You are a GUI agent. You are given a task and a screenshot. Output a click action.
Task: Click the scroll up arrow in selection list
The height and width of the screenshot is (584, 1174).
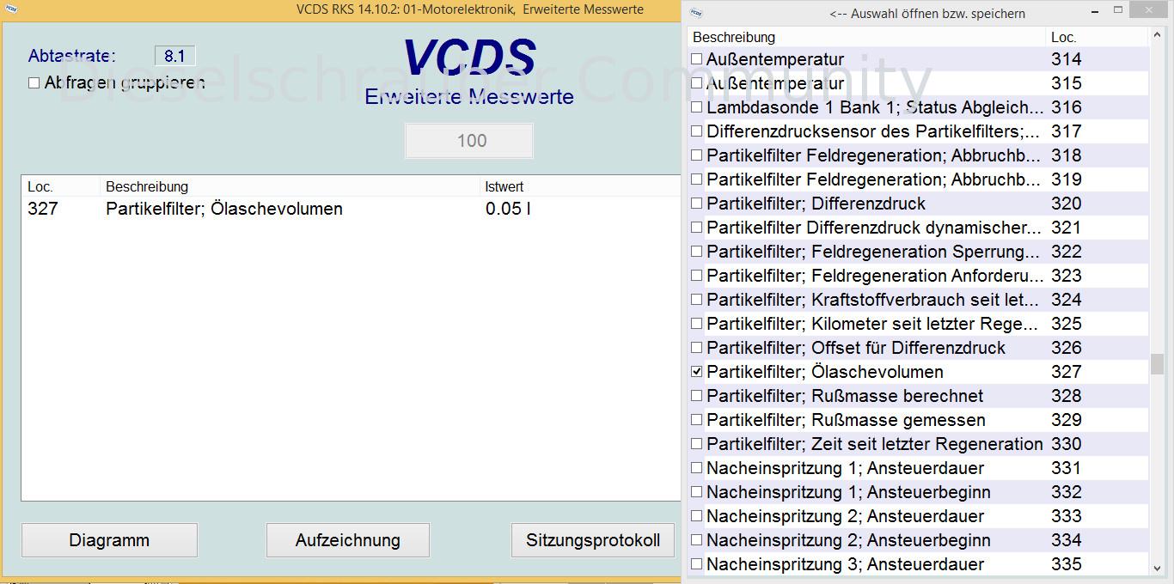click(1157, 36)
